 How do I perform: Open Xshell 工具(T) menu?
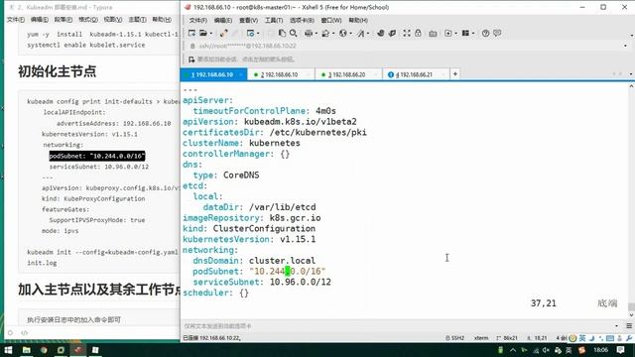(x=274, y=20)
